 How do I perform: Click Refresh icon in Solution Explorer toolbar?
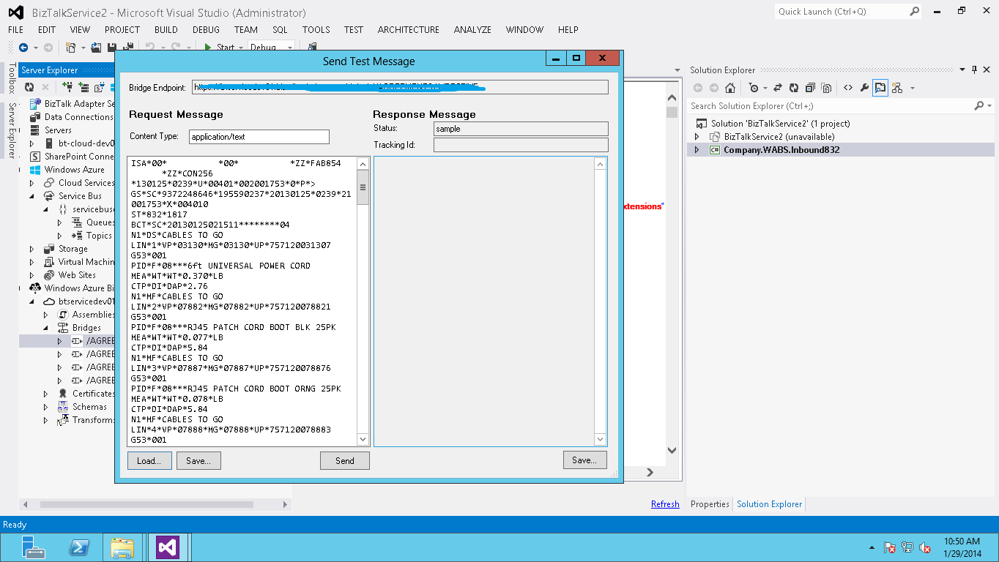[x=794, y=88]
